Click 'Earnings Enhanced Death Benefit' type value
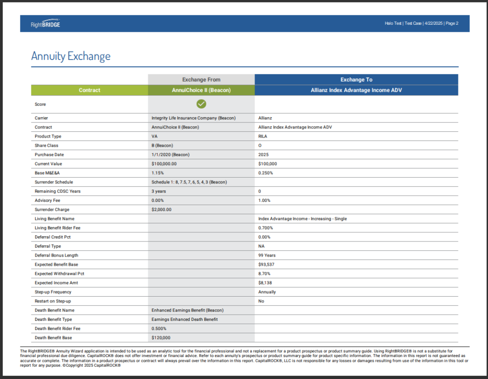This screenshot has height=379, width=488. coord(184,319)
